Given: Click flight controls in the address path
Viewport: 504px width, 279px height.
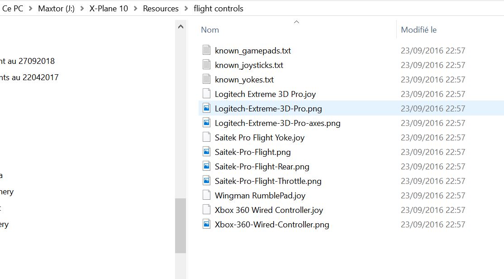Looking at the screenshot, I should coord(218,8).
